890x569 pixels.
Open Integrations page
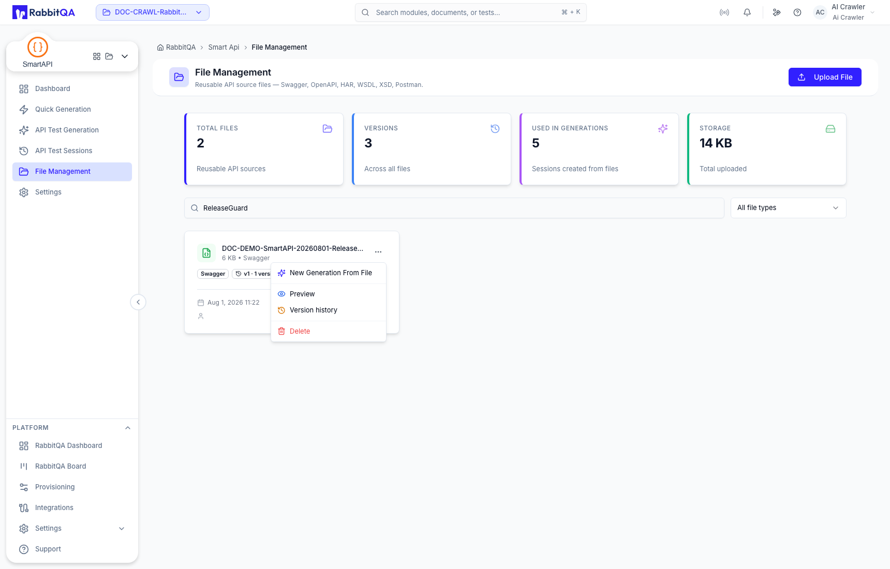pos(72,507)
